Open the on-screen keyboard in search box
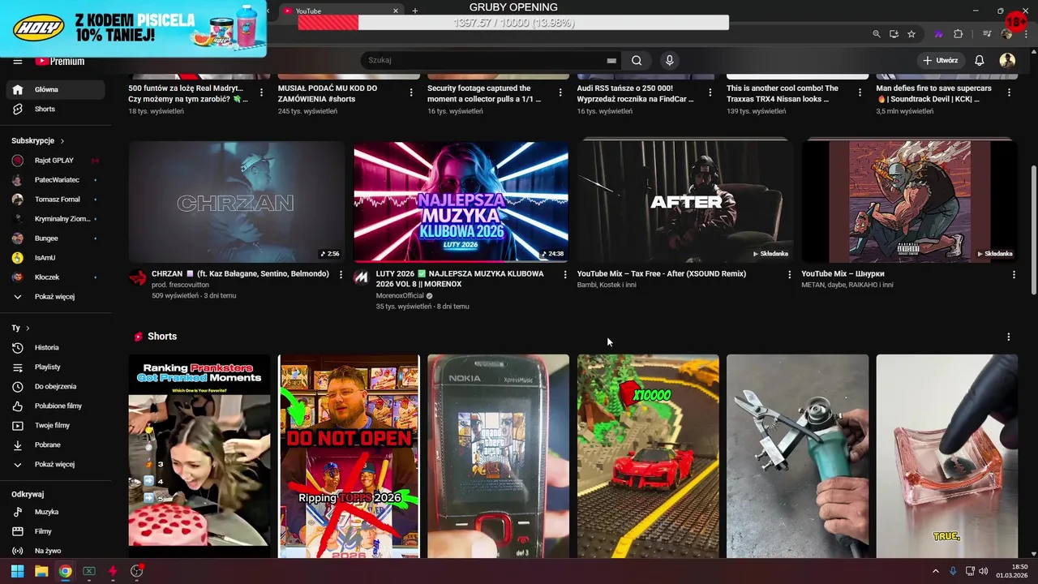Viewport: 1038px width, 584px height. click(x=611, y=61)
